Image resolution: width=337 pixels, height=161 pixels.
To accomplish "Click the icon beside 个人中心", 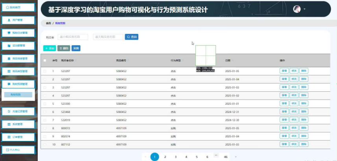I will pyautogui.click(x=8, y=150).
